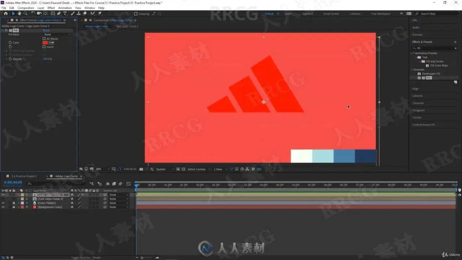Screen dimensions: 462x260
Task: Clear the Effects & Presets search
Action: pos(456,48)
